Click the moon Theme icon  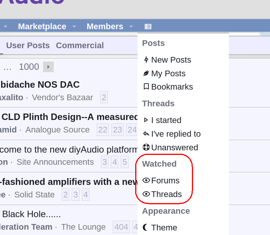click(x=145, y=227)
